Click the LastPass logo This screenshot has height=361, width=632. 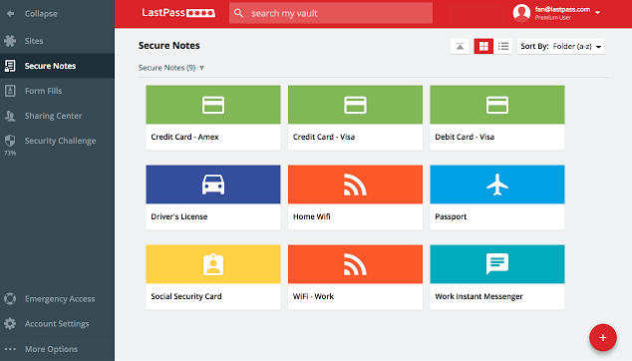pyautogui.click(x=178, y=13)
